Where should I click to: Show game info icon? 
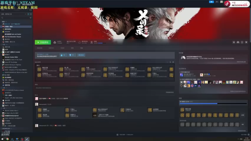242,42
